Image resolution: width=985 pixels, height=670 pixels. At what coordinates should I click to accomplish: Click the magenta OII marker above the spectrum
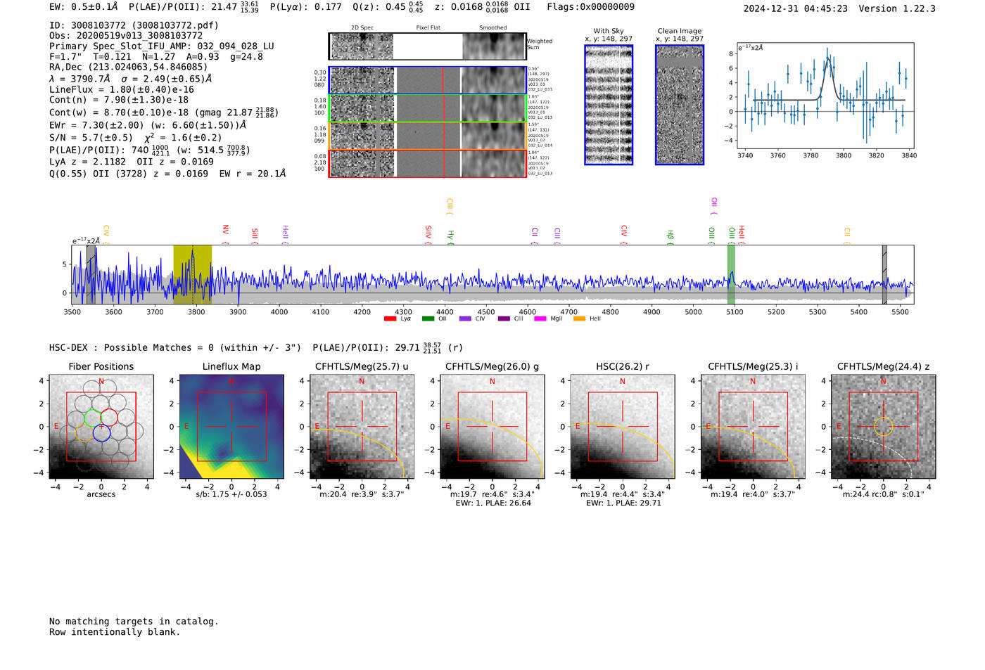click(714, 205)
